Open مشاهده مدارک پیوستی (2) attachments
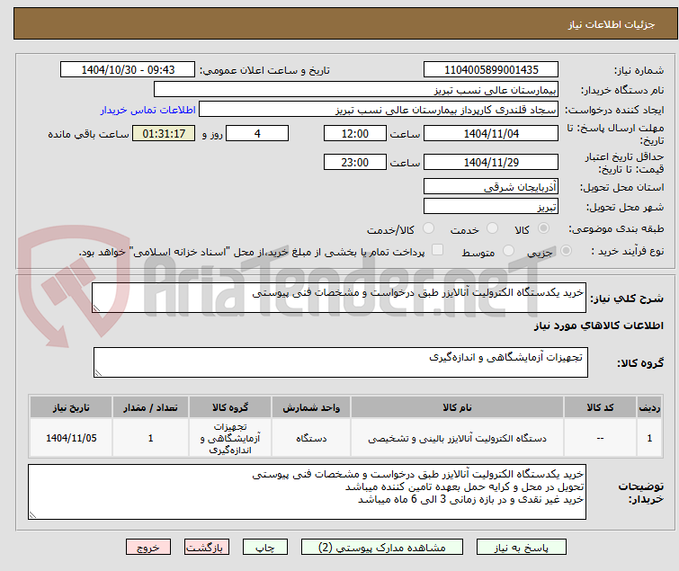 (x=381, y=548)
